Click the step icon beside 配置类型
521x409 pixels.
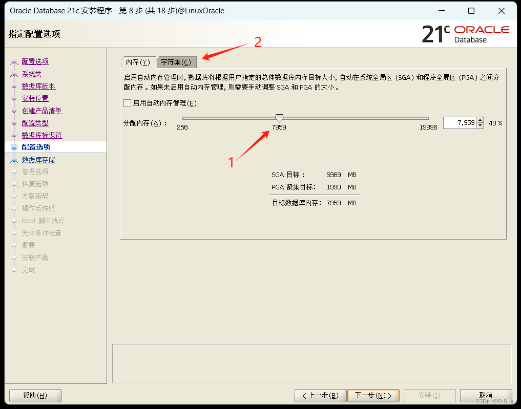[13, 122]
